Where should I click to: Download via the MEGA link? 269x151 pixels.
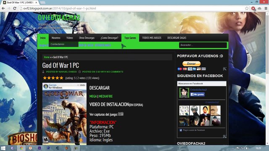93,96
